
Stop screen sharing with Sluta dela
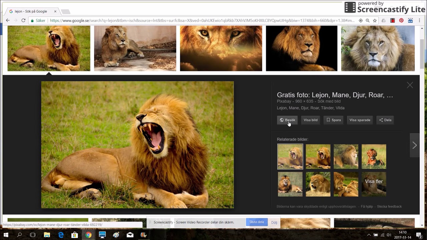point(257,222)
